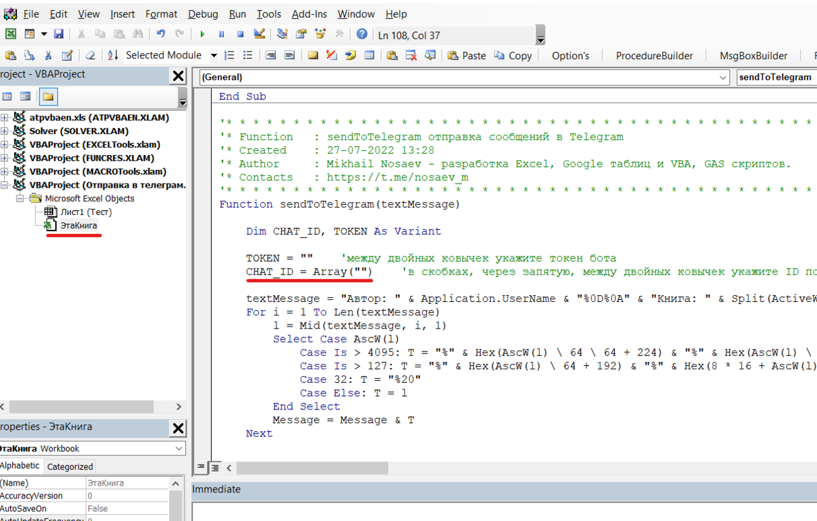Viewport: 817px width, 521px height.
Task: Toggle Folders button in Project panel
Action: [x=48, y=97]
